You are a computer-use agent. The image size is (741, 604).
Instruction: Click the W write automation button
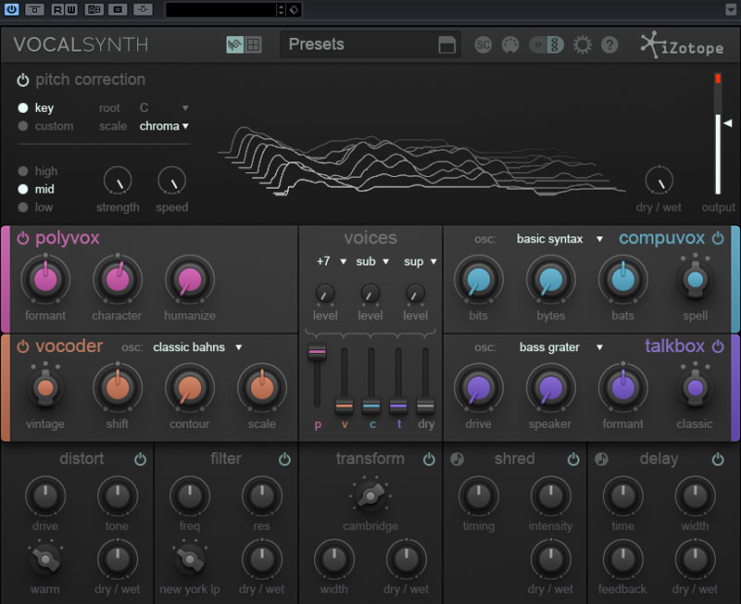71,9
